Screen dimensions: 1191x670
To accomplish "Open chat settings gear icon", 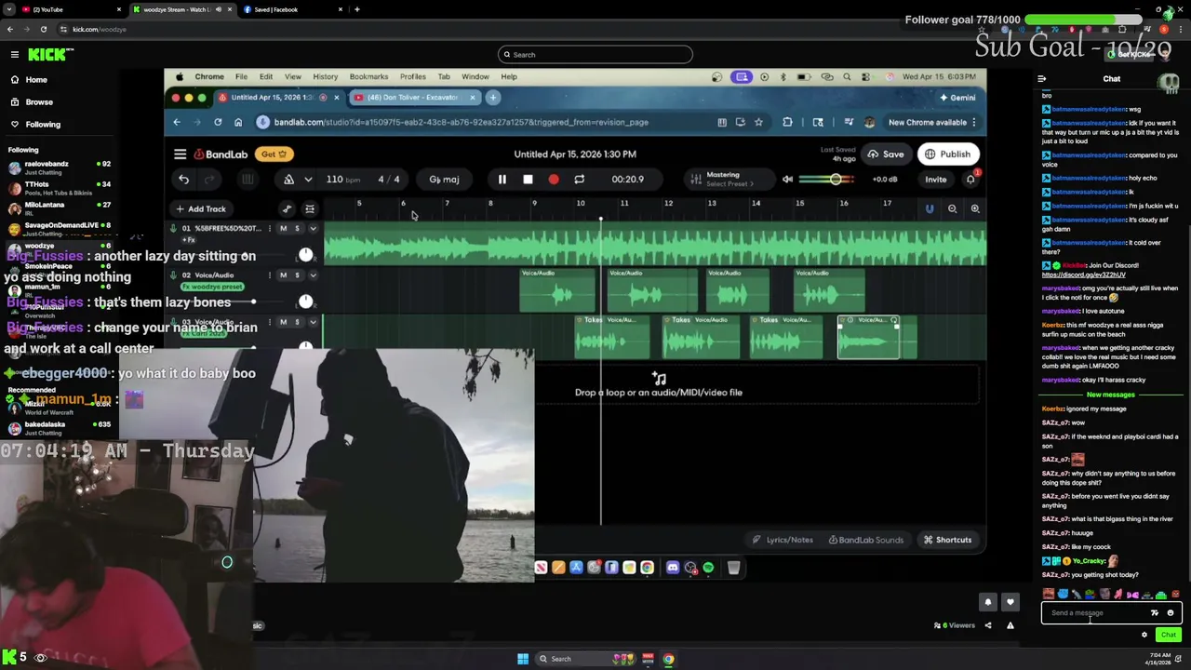I will 1144,635.
